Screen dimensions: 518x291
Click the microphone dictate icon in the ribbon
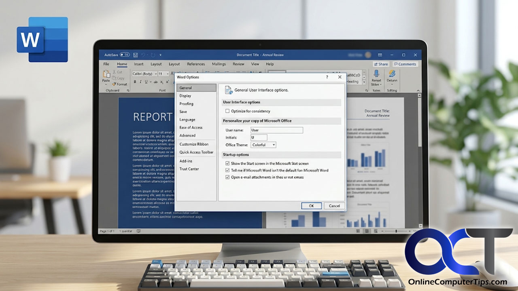tap(376, 74)
